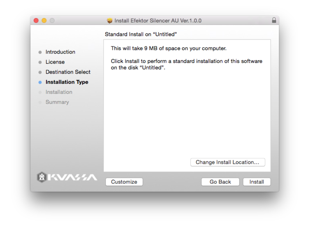
Task: Open the Customize install options
Action: point(124,182)
